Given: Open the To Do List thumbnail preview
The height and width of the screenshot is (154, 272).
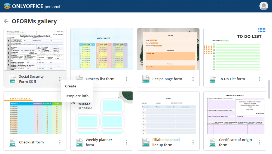Looking at the screenshot, I should (235, 49).
